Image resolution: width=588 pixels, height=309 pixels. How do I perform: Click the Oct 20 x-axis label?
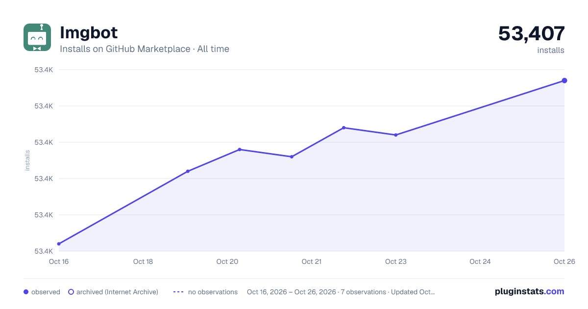pyautogui.click(x=227, y=261)
